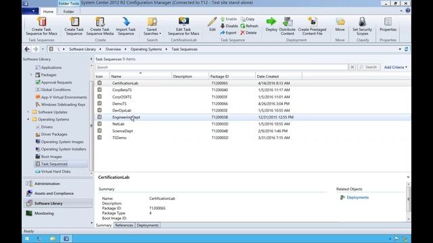Open Properties from the ribbon
The height and width of the screenshot is (243, 433).
click(388, 24)
